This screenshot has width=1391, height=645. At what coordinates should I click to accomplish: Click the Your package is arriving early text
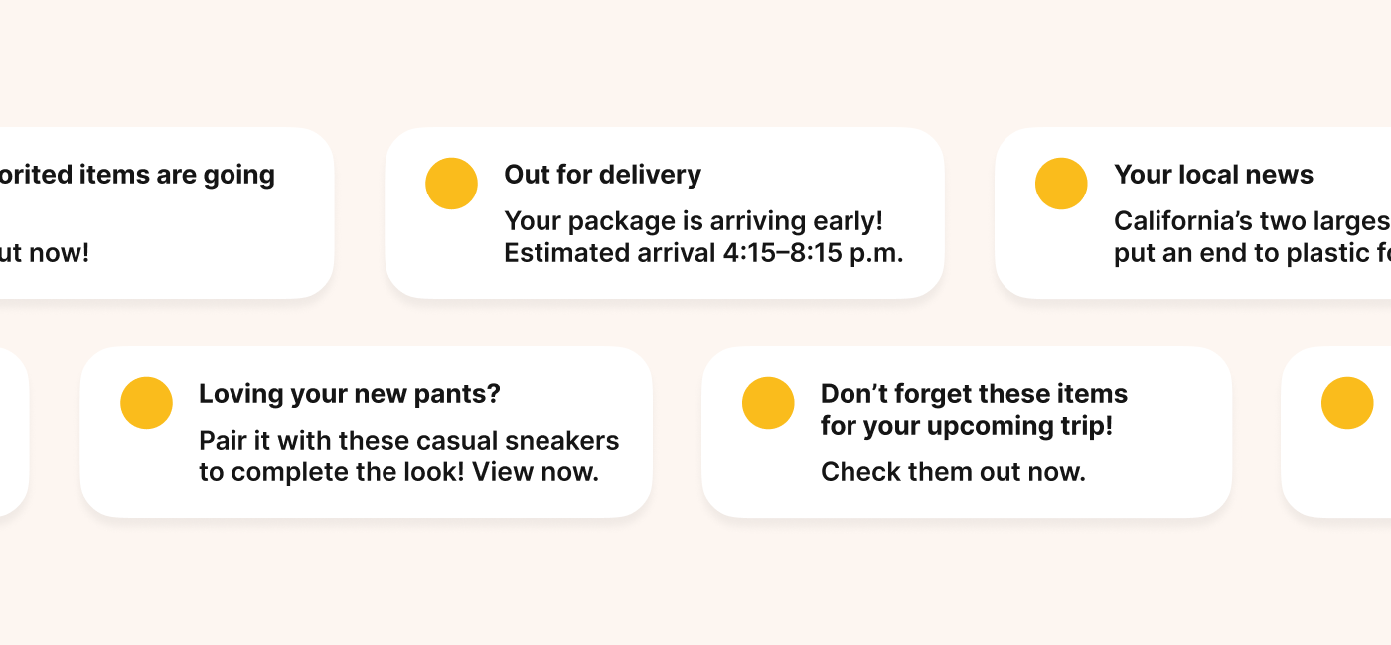(693, 220)
